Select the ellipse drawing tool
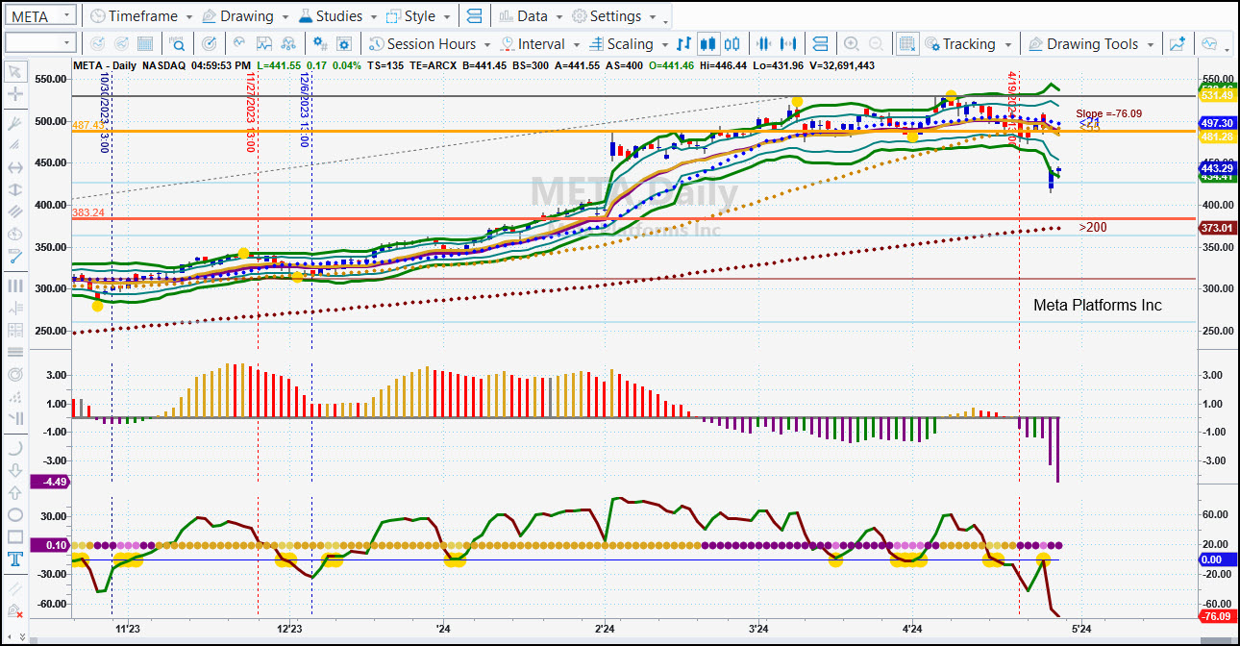Viewport: 1240px width, 646px height. coord(14,514)
